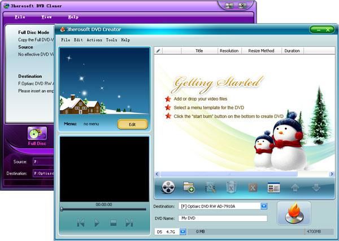
Task: Click the Title column header
Action: [x=199, y=51]
